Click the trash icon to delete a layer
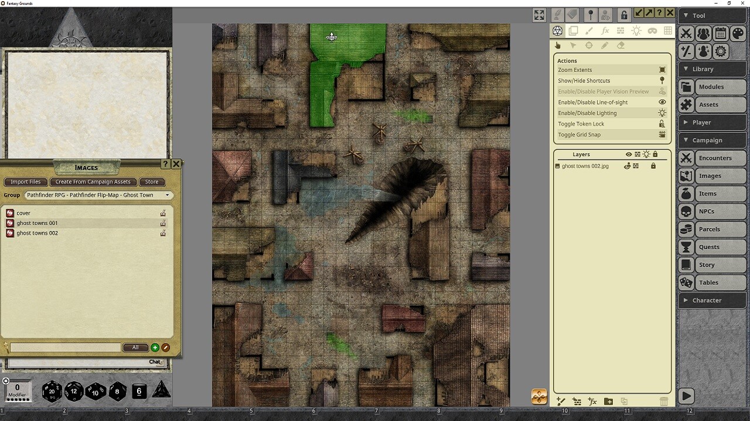750x421 pixels. click(664, 401)
